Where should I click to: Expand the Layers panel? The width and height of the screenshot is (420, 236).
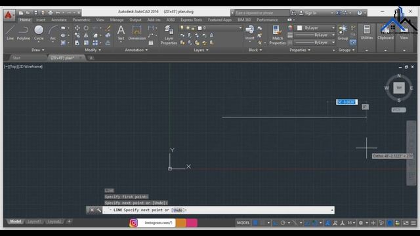point(201,50)
